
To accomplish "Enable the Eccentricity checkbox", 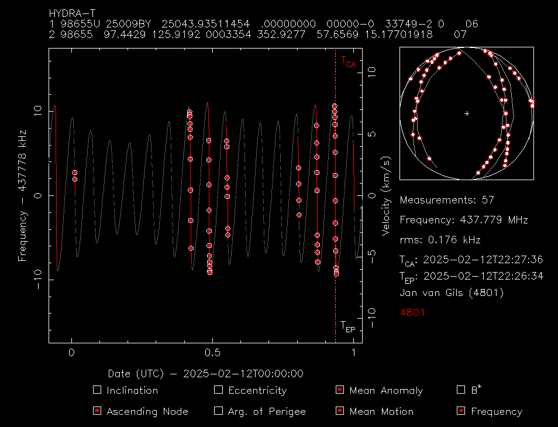I will coord(219,390).
